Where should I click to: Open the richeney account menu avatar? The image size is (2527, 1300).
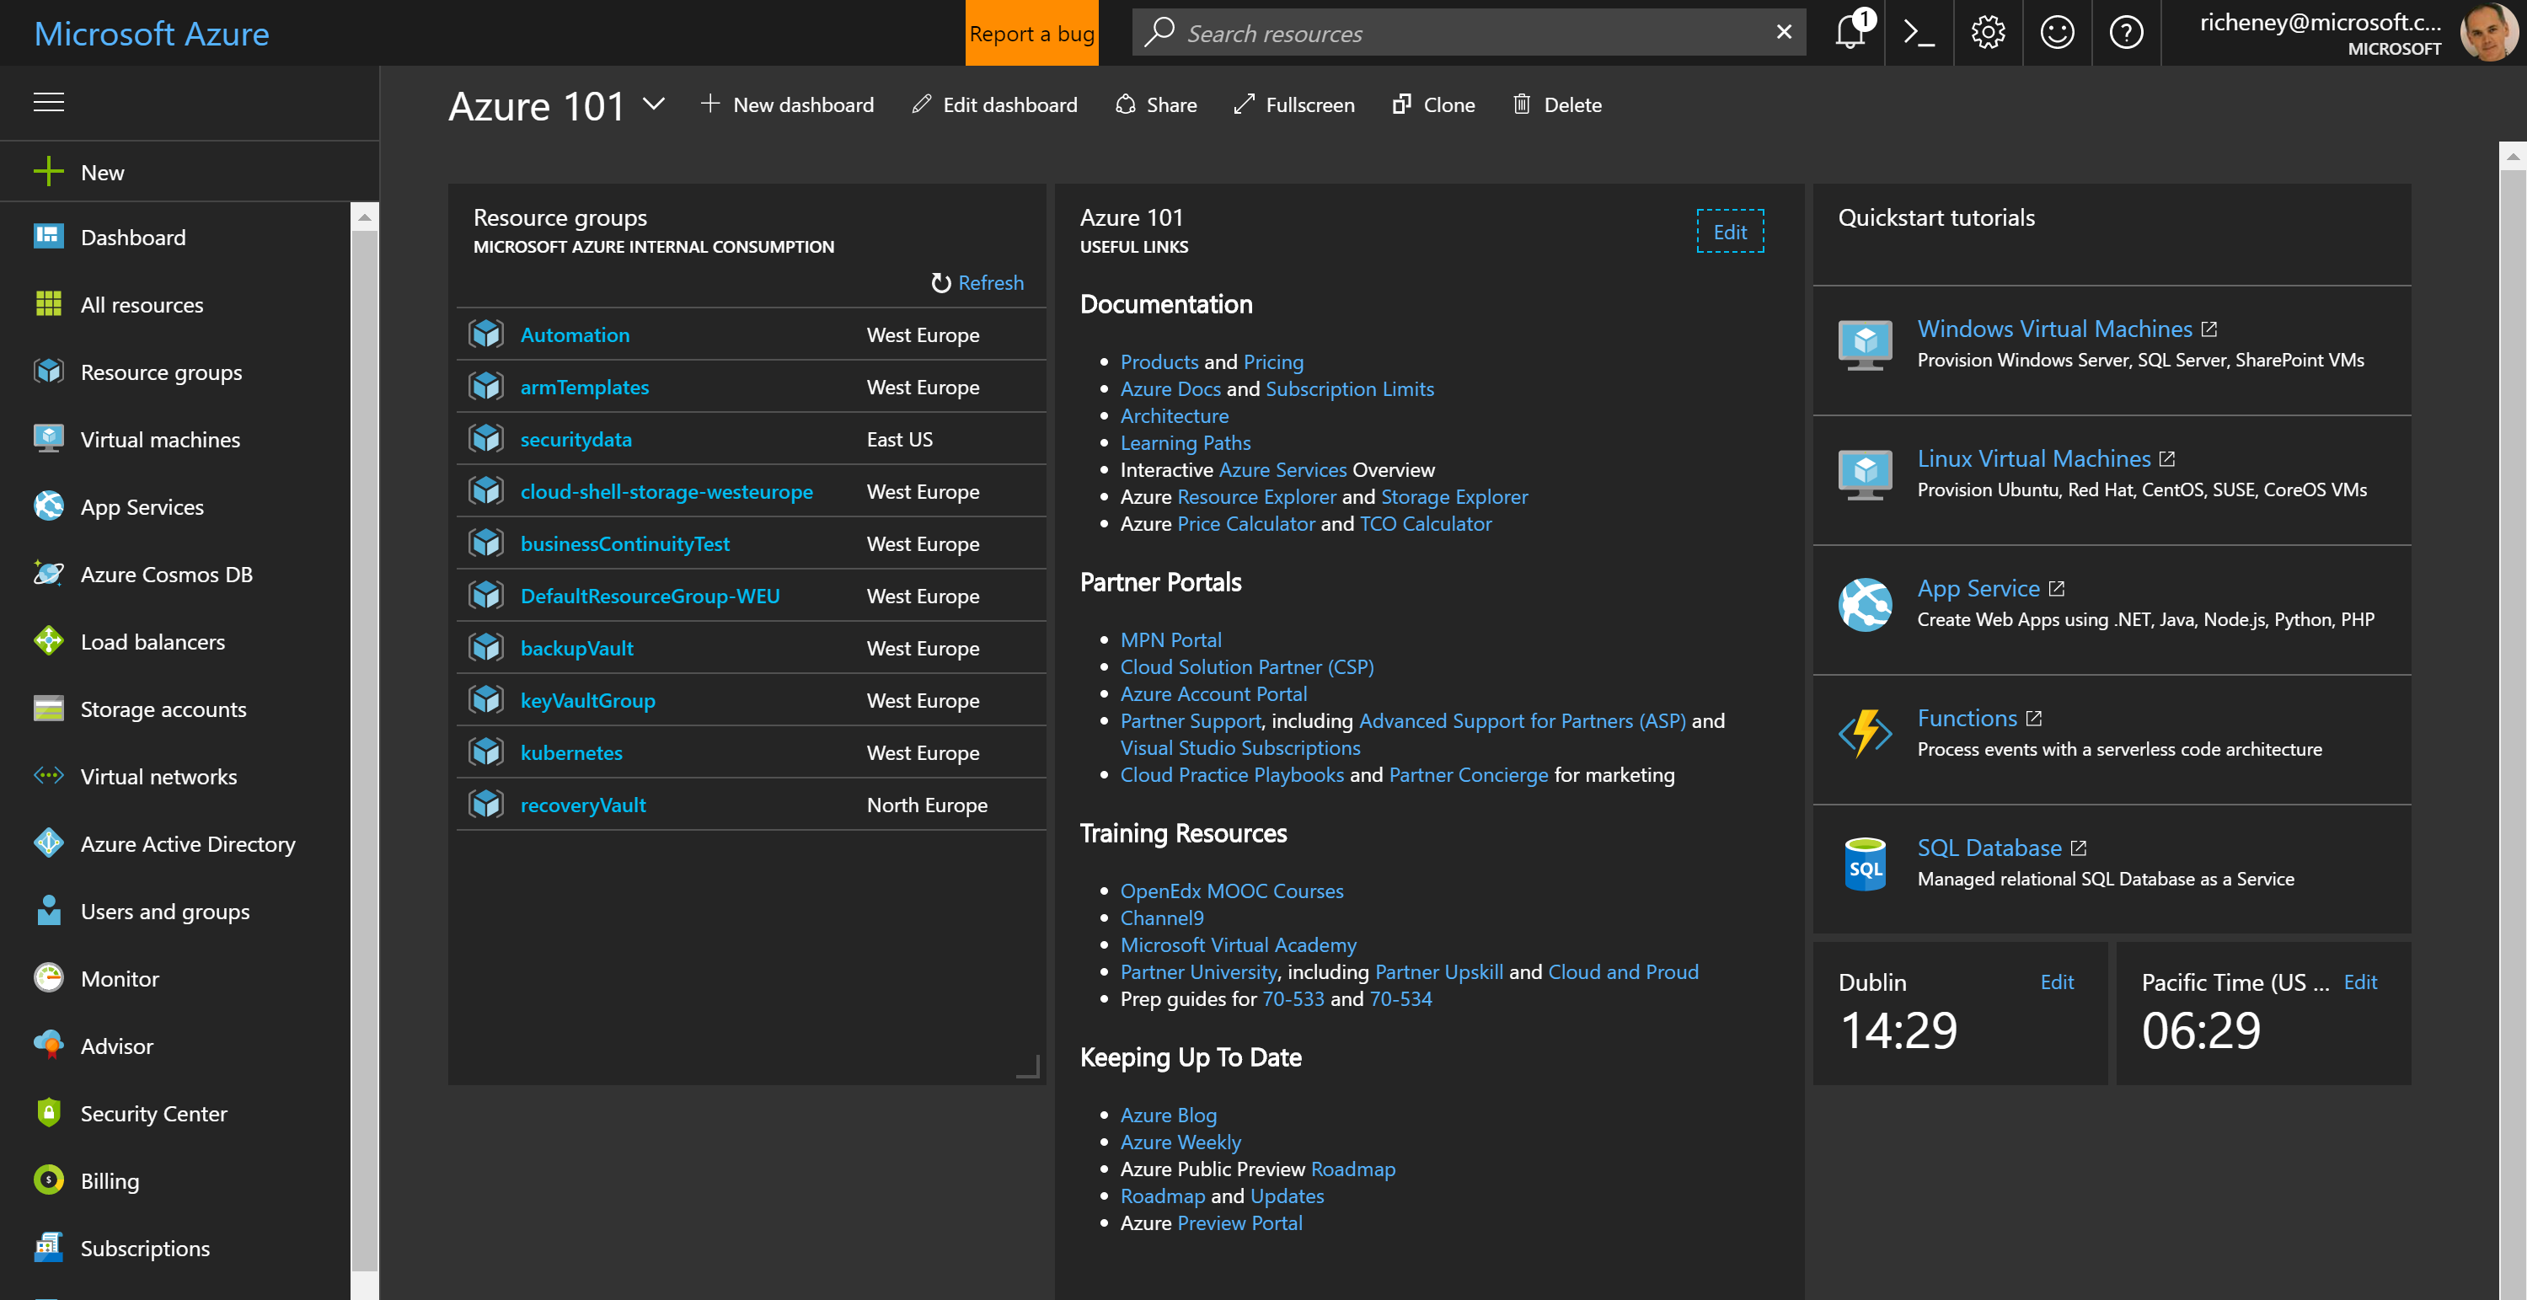(2491, 32)
